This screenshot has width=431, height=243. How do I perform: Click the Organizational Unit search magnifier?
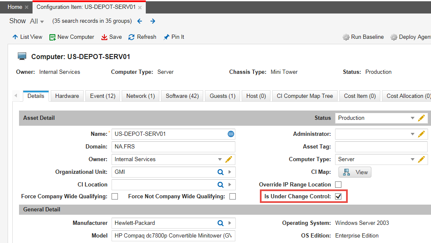click(220, 172)
